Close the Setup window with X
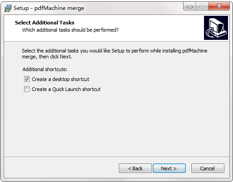 pyautogui.click(x=219, y=6)
